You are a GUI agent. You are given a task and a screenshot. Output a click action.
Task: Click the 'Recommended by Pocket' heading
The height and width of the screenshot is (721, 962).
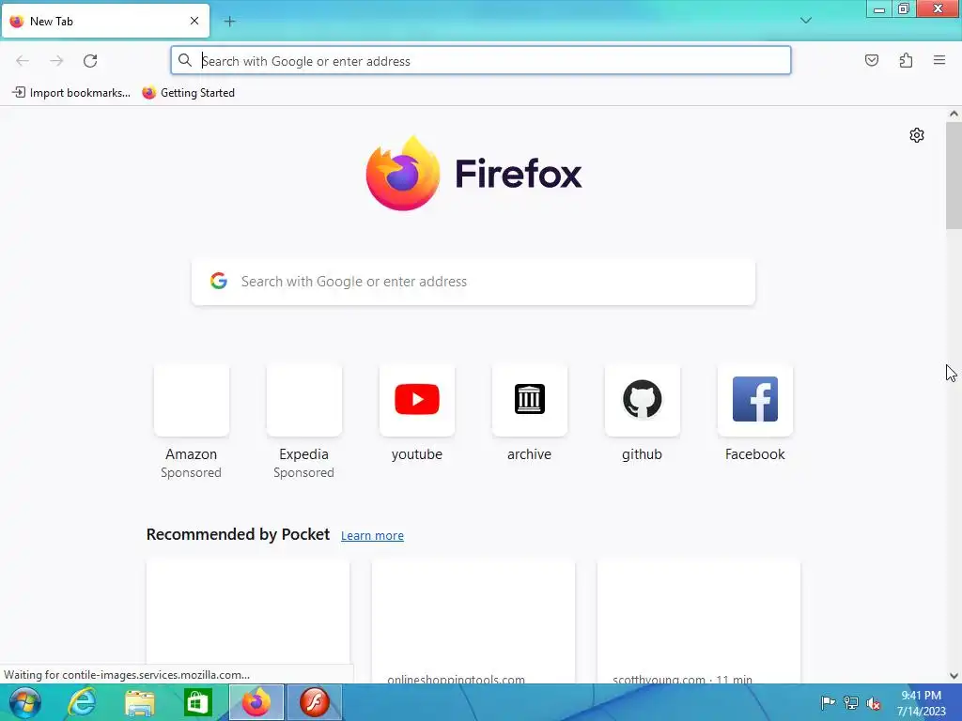pyautogui.click(x=238, y=534)
